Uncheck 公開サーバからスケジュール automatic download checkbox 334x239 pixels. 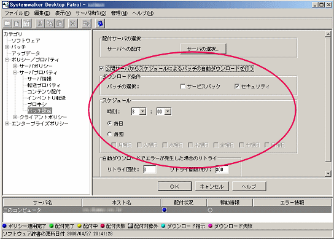tap(101, 68)
